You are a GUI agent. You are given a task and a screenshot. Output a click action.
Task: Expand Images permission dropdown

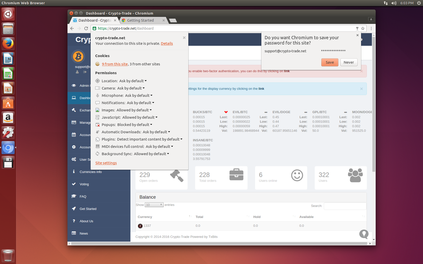pos(134,110)
